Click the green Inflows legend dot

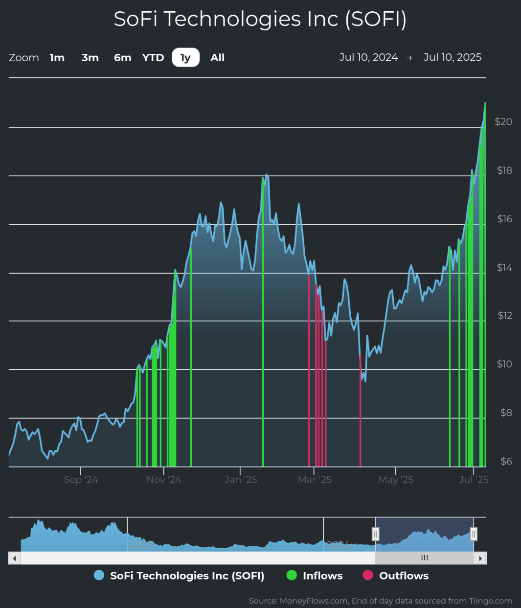point(292,575)
